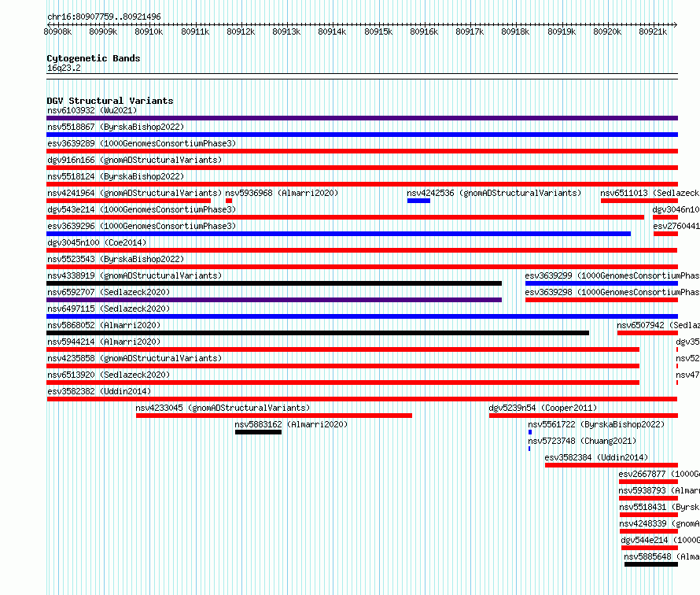This screenshot has height=595, width=700.
Task: Select variant nsv4241964 label
Action: tap(134, 193)
